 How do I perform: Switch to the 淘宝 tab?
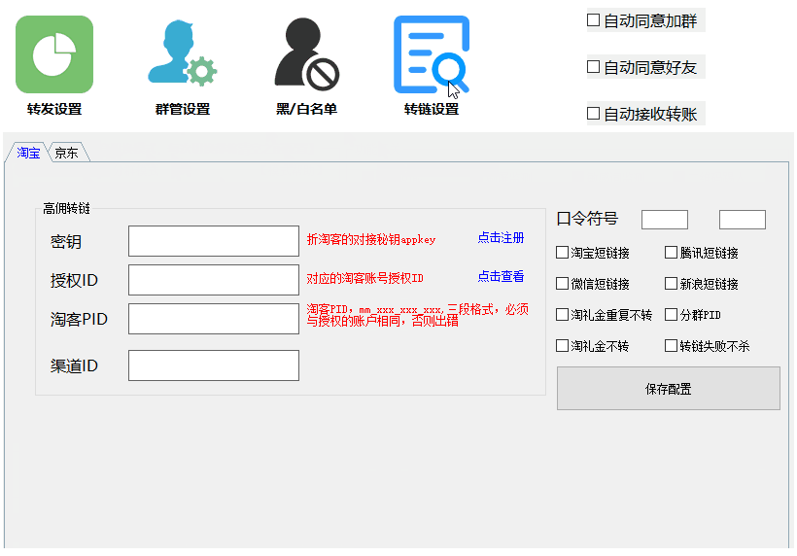coord(28,153)
